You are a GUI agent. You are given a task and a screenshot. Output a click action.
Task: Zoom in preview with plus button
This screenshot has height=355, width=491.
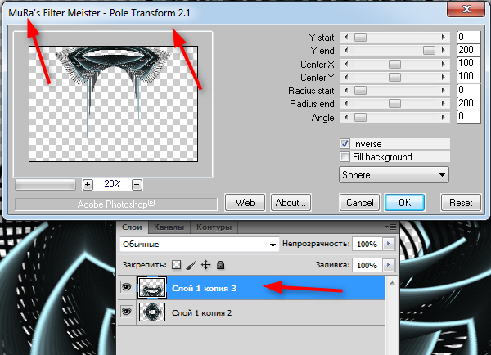(x=88, y=185)
